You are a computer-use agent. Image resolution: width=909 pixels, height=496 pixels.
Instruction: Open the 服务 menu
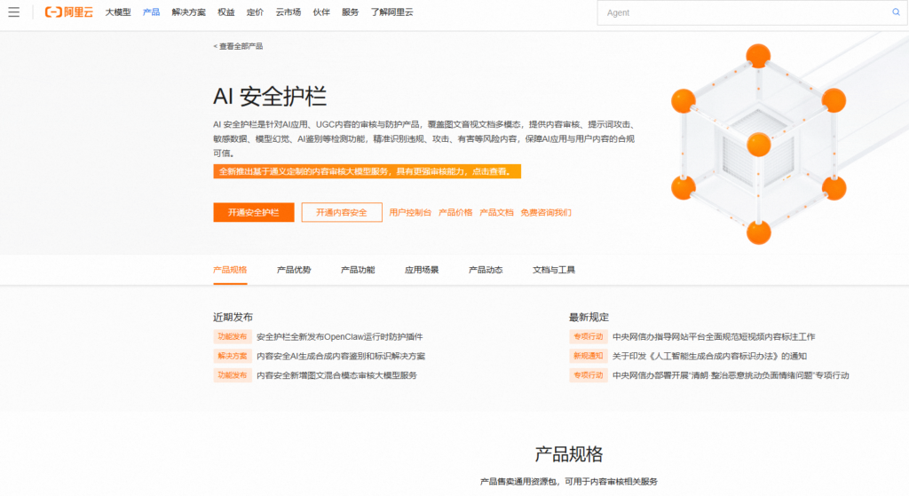350,12
